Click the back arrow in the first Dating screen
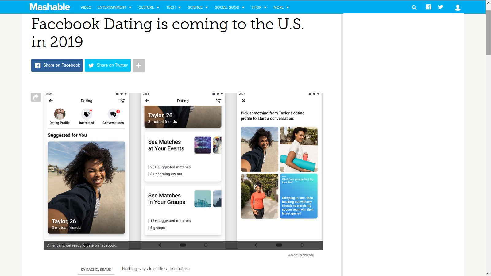The image size is (491, 276). coord(51,101)
